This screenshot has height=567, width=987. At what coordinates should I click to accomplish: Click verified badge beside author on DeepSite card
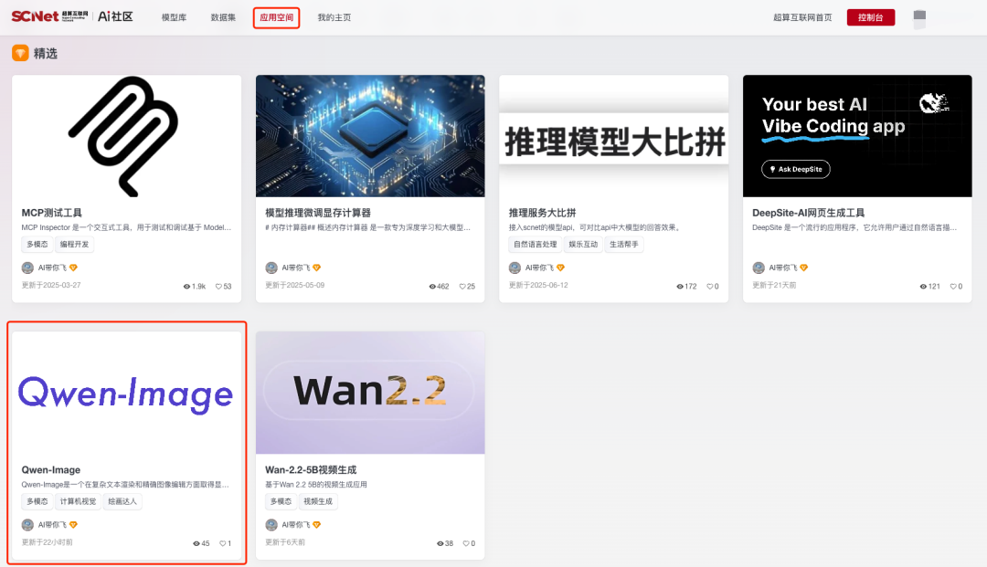(x=804, y=268)
